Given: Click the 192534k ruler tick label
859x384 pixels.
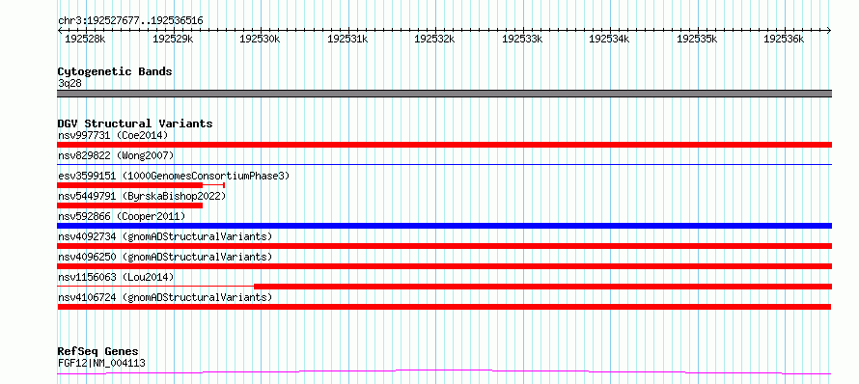Looking at the screenshot, I should tap(609, 40).
